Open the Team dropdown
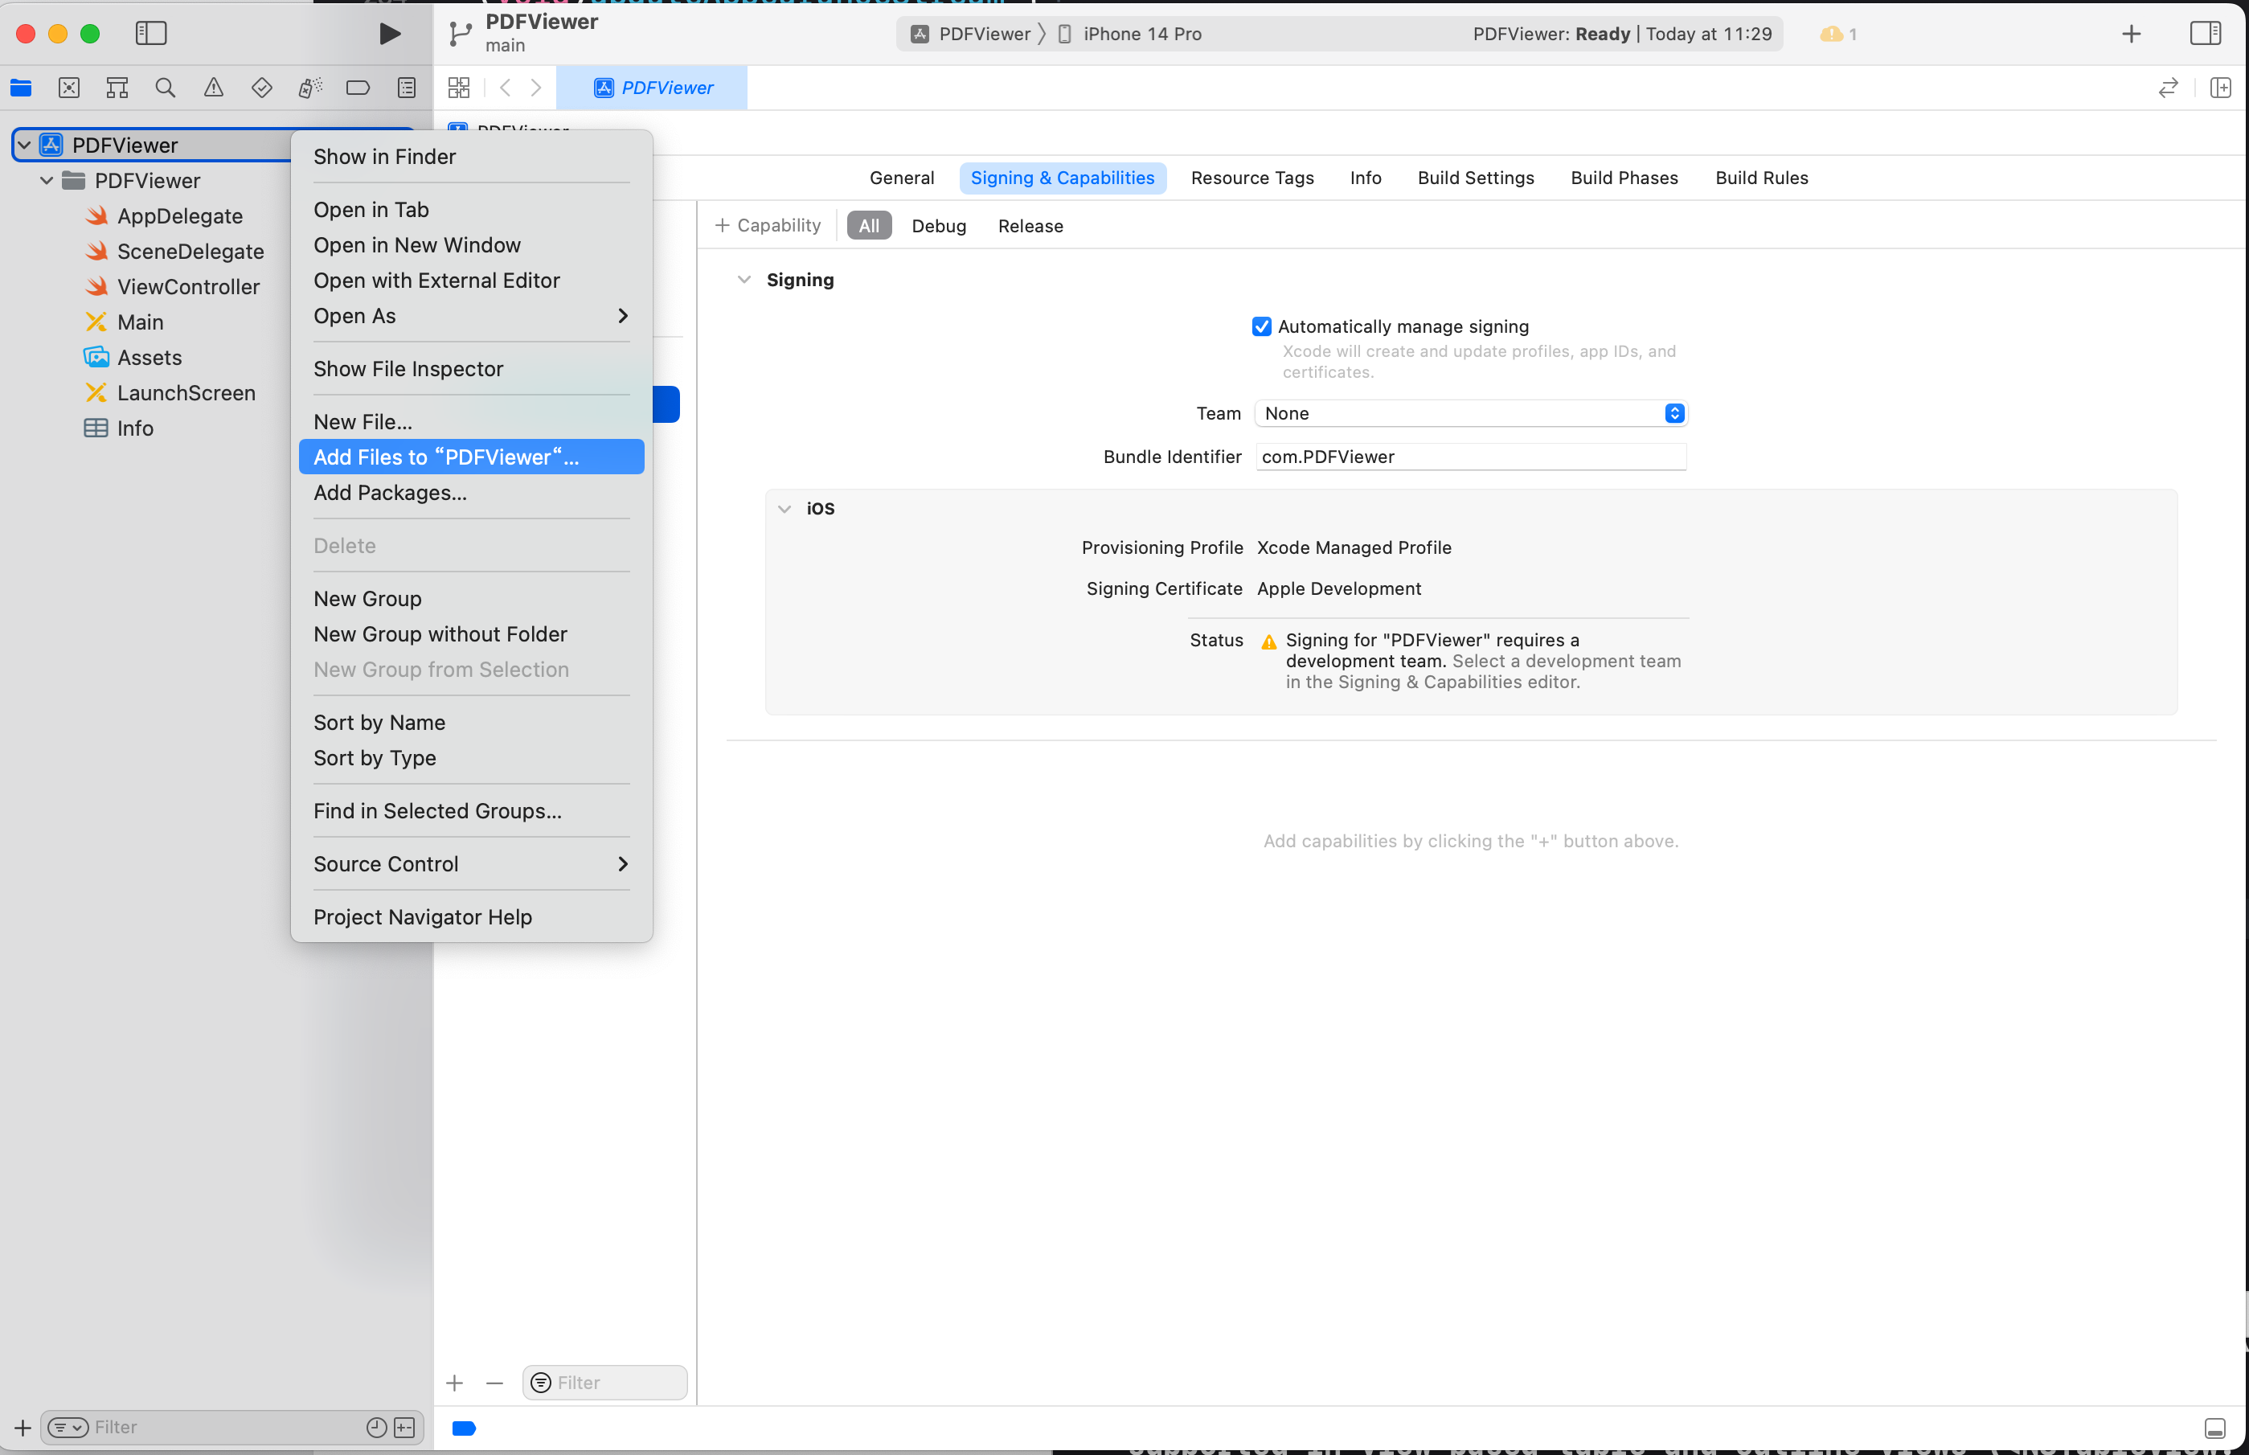 click(1471, 414)
